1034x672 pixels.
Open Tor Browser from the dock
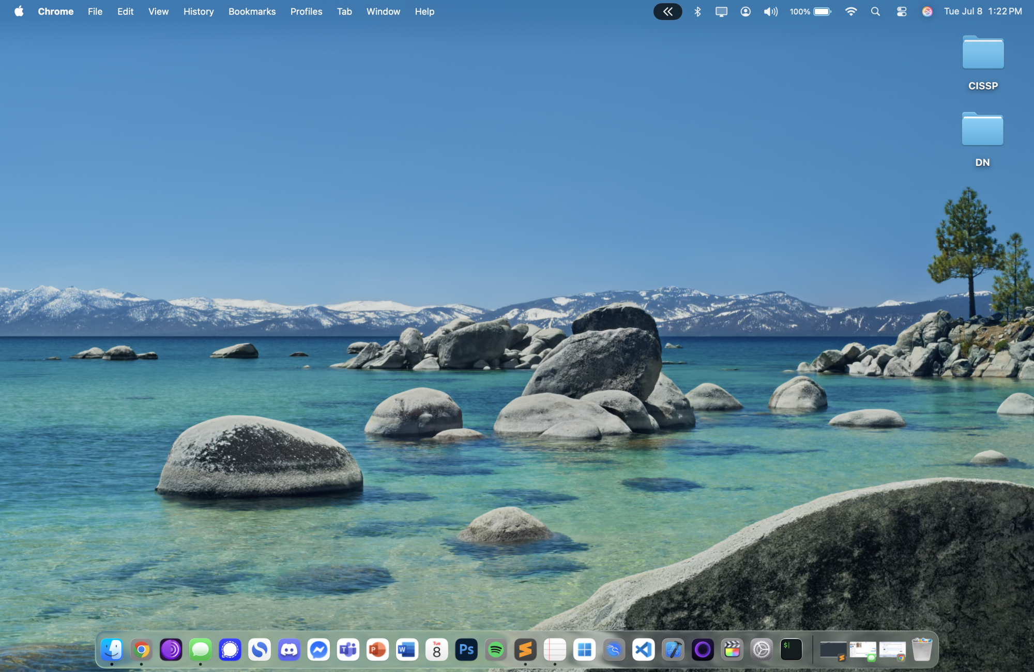pos(171,650)
